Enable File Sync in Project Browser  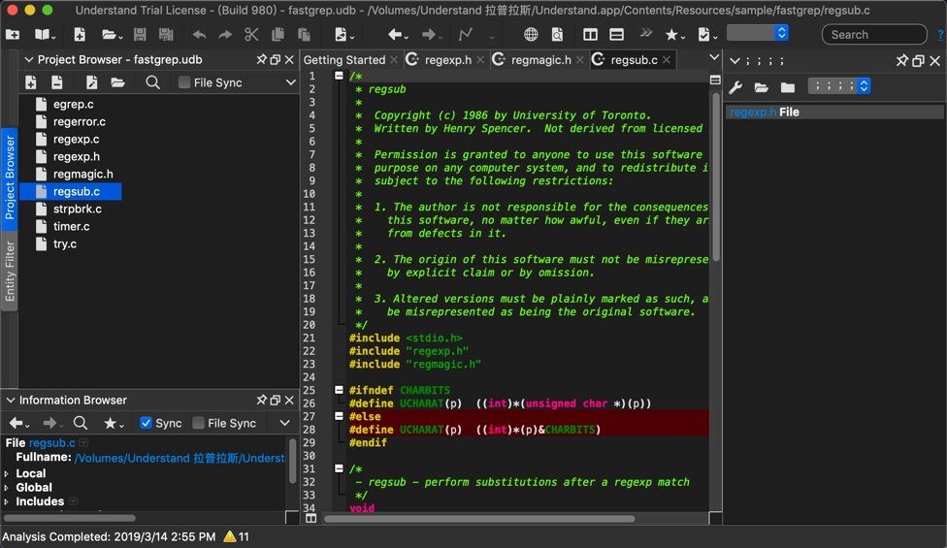[184, 82]
